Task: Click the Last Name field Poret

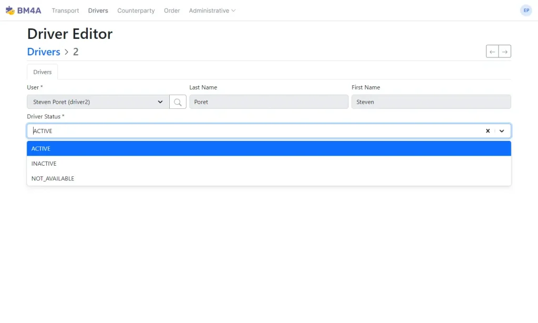Action: (x=268, y=102)
